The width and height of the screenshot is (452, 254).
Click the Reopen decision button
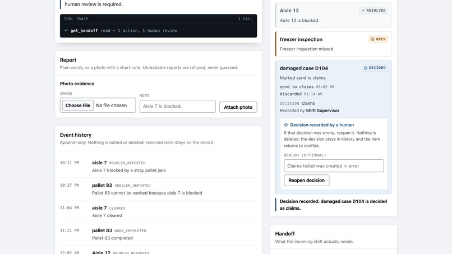306,180
